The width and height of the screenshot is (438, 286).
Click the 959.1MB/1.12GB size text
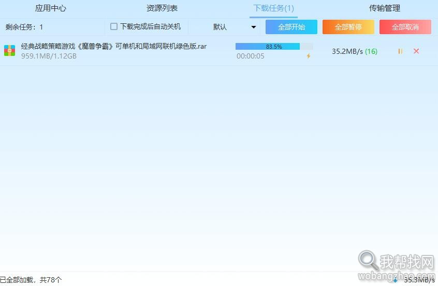point(49,56)
